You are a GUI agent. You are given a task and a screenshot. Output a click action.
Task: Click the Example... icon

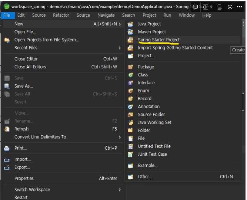point(130,166)
